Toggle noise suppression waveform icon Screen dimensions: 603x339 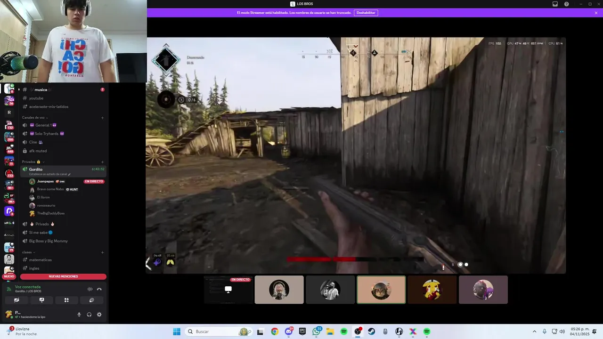click(90, 289)
